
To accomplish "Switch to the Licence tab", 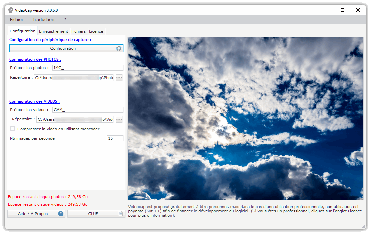I will point(96,31).
